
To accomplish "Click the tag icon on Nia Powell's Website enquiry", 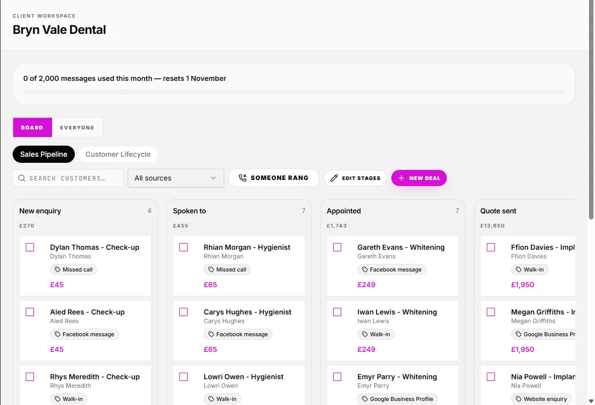I will (518, 399).
